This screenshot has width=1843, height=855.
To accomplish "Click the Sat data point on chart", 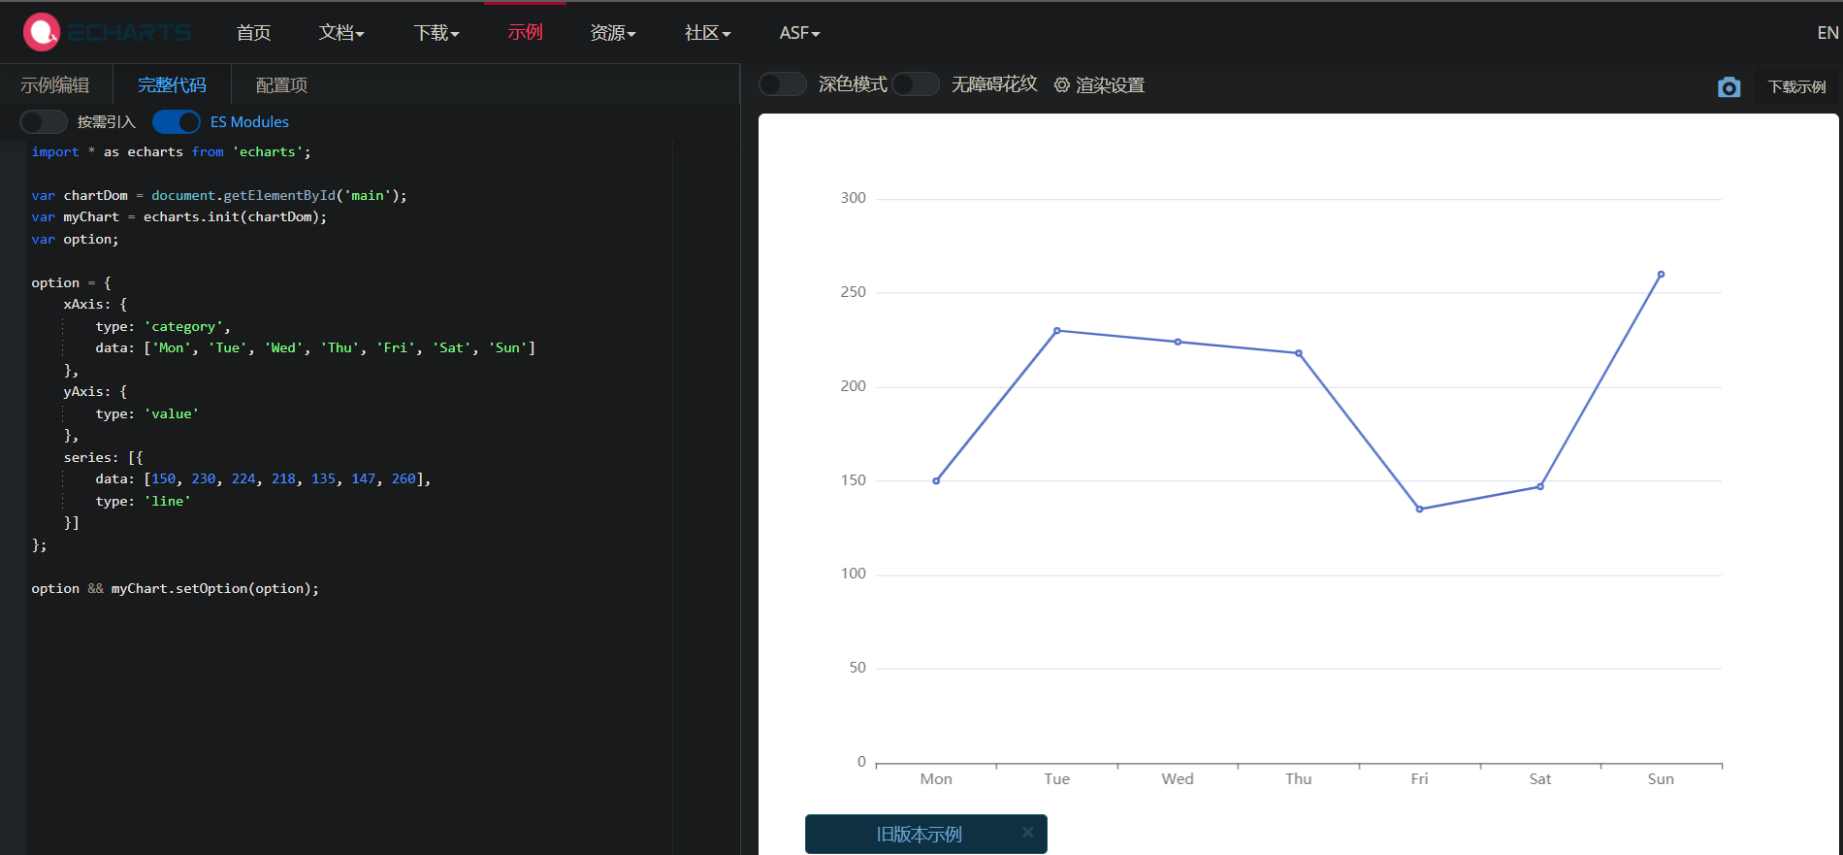I will (x=1540, y=486).
